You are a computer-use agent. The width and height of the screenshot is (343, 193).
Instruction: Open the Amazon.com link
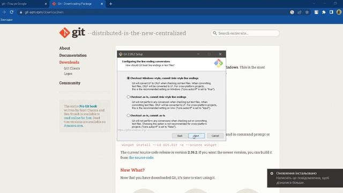pyautogui.click(x=73, y=125)
